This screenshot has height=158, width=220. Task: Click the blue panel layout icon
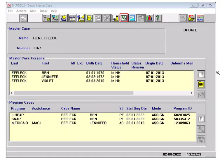tap(132, 18)
